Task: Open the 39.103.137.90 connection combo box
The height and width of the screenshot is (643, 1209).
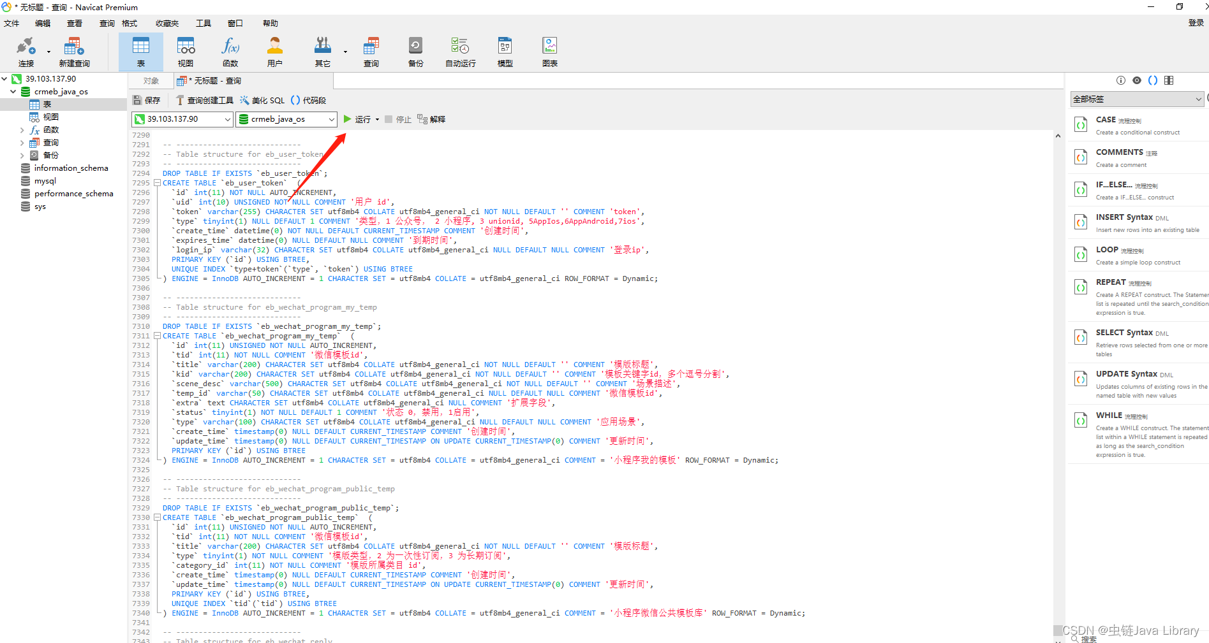Action: [182, 119]
